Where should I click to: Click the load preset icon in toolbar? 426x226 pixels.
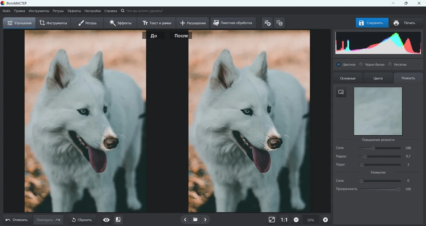pyautogui.click(x=279, y=23)
